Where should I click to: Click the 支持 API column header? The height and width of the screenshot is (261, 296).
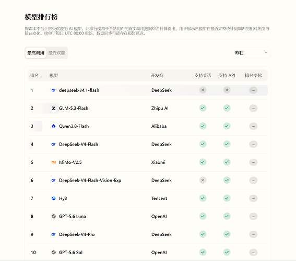click(x=227, y=76)
